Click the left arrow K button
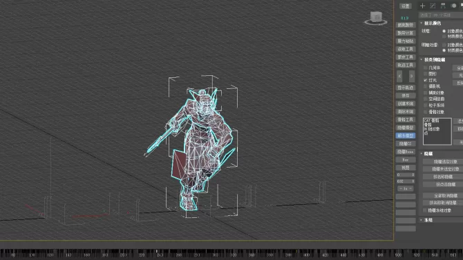Image resolution: width=463 pixels, height=260 pixels. pos(399,77)
